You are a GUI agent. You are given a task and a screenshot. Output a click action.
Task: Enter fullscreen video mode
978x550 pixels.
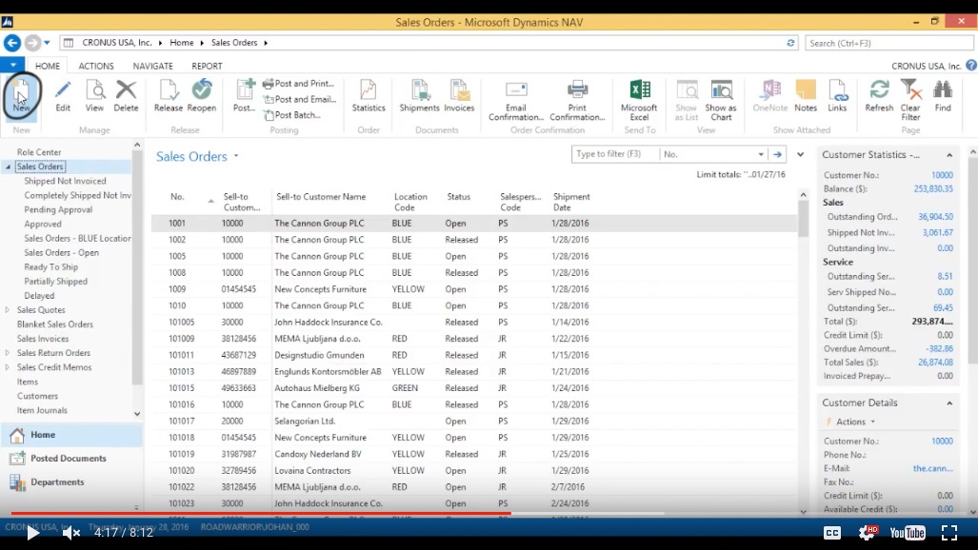(x=948, y=533)
